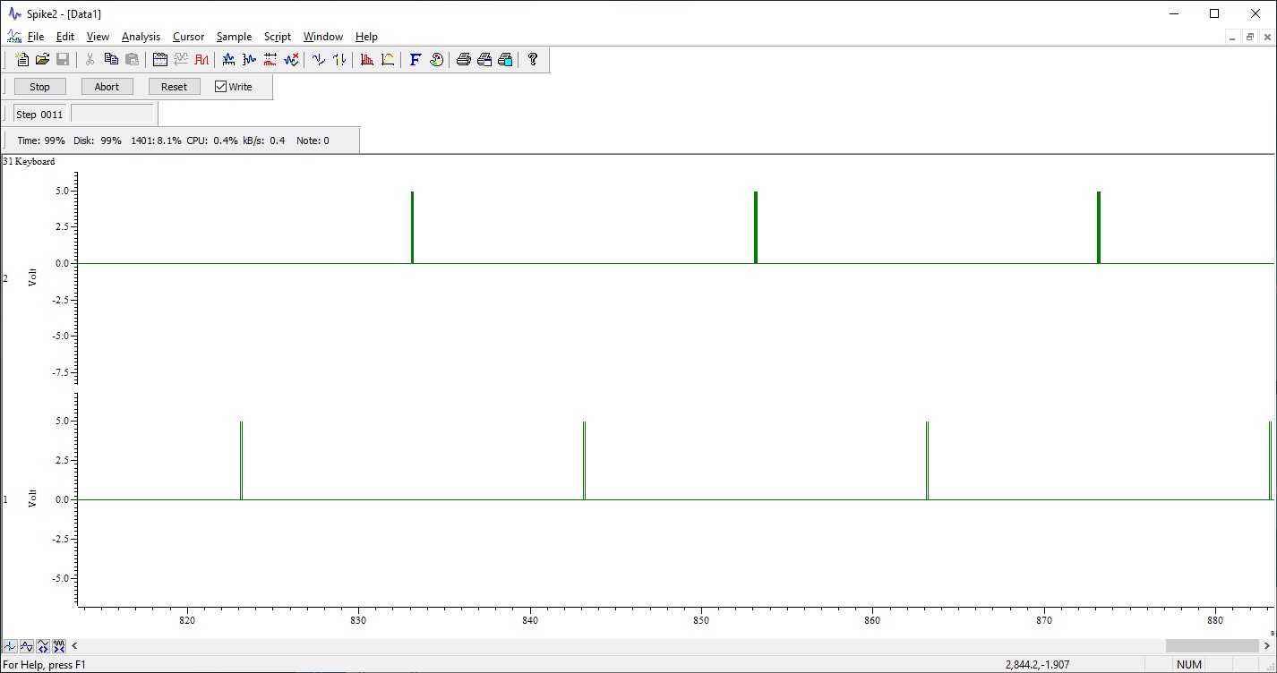
Task: Click the scrollbar right arrow
Action: (1266, 645)
